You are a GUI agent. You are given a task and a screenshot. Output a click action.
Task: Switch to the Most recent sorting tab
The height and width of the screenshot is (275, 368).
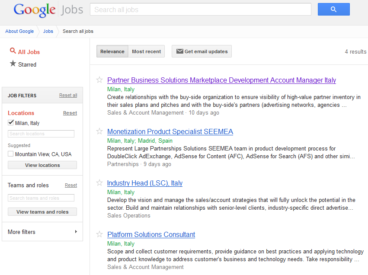pyautogui.click(x=146, y=51)
